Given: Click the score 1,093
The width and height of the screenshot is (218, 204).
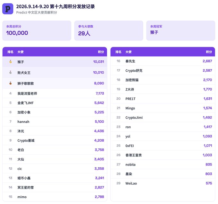Looking at the screenshot, I should (207, 136).
